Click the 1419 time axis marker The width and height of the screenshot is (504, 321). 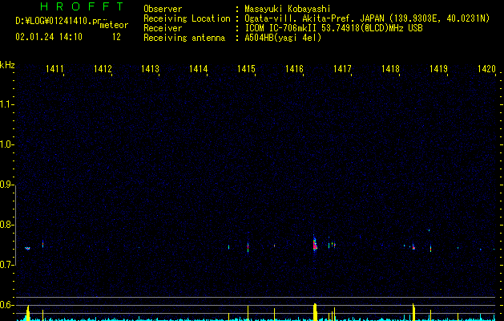[x=438, y=68]
